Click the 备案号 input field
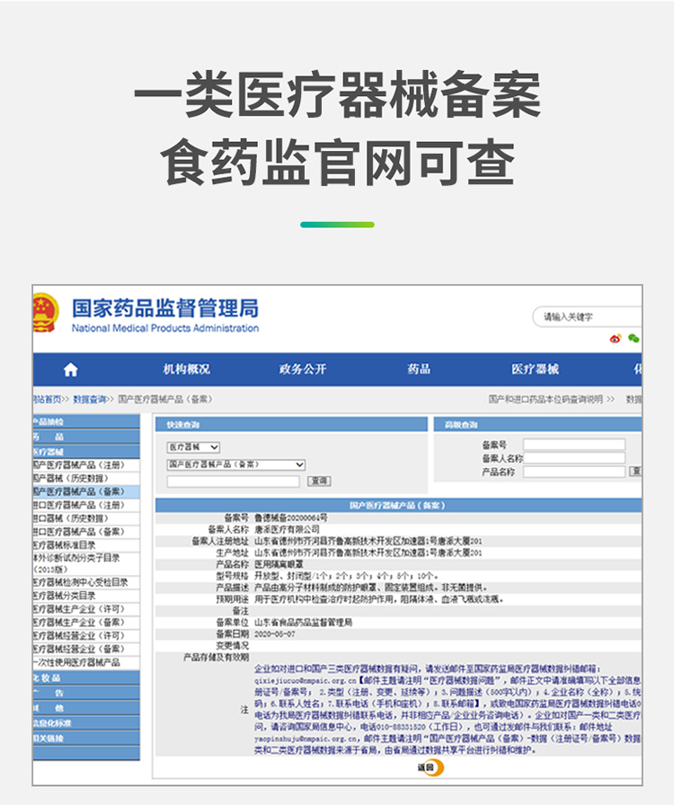Viewport: 674px width, 805px height. coord(573,445)
